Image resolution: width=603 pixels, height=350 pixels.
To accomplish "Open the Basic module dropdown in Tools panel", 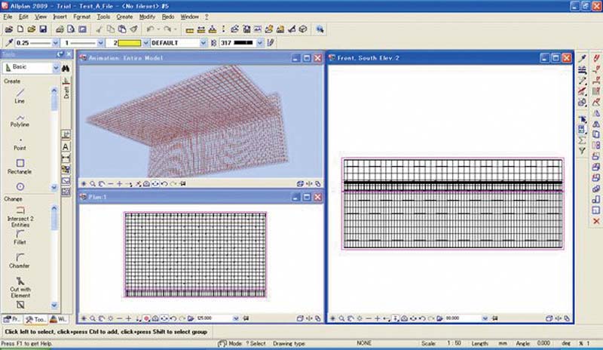I will click(x=55, y=68).
